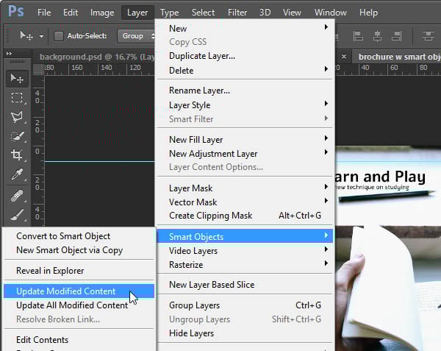The height and width of the screenshot is (351, 441).
Task: Choose Reveal in Explorer
Action: coord(79,271)
